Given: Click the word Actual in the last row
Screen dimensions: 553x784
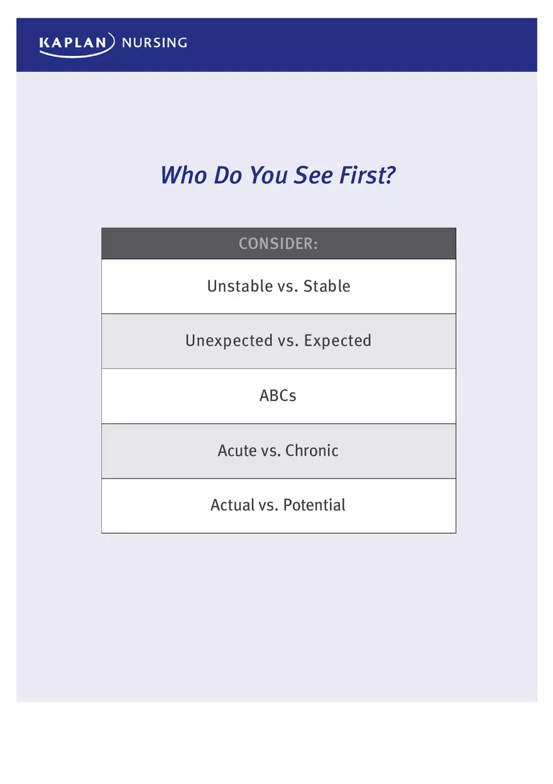Looking at the screenshot, I should (233, 505).
